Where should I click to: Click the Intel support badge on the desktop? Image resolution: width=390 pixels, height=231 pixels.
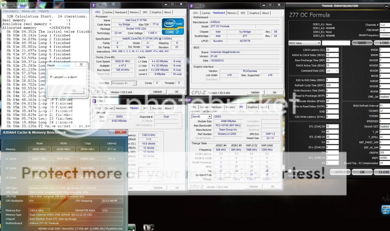385,209
